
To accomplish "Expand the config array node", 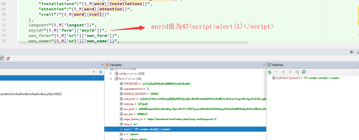I will click(110, 74).
